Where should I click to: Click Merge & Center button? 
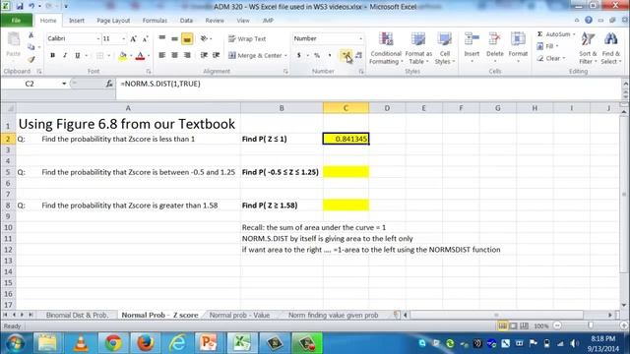[255, 55]
